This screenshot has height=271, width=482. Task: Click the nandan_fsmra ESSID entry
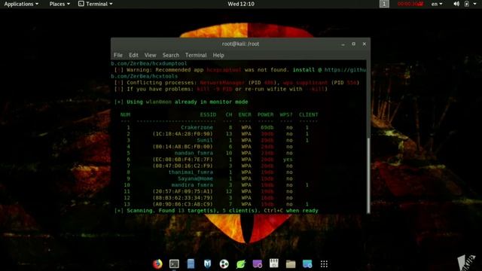pyautogui.click(x=194, y=153)
